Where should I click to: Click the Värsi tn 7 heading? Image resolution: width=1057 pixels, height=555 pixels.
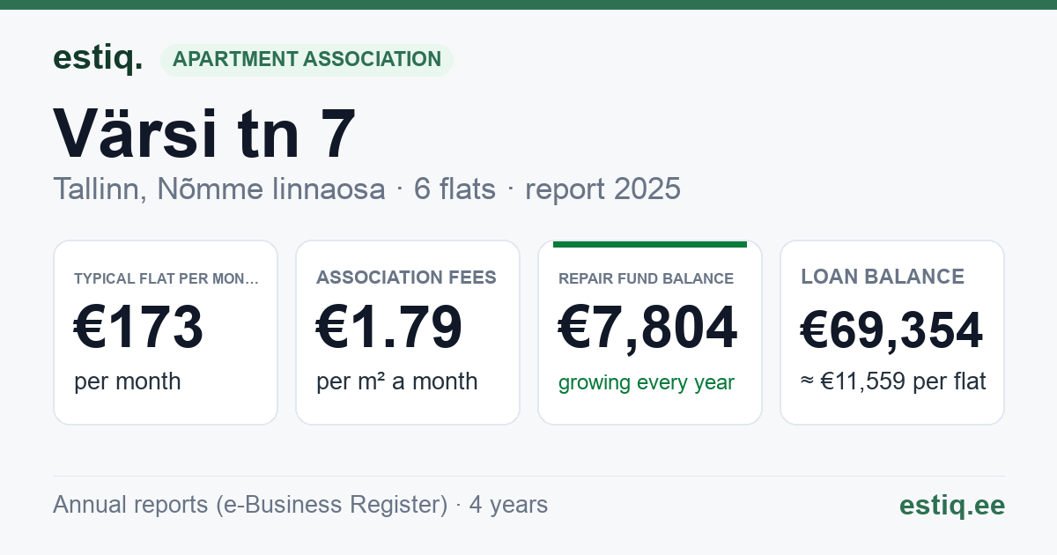tap(204, 134)
